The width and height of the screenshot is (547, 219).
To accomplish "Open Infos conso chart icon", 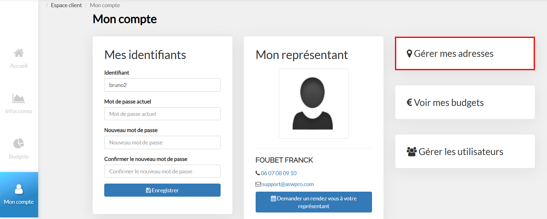I will pyautogui.click(x=19, y=98).
